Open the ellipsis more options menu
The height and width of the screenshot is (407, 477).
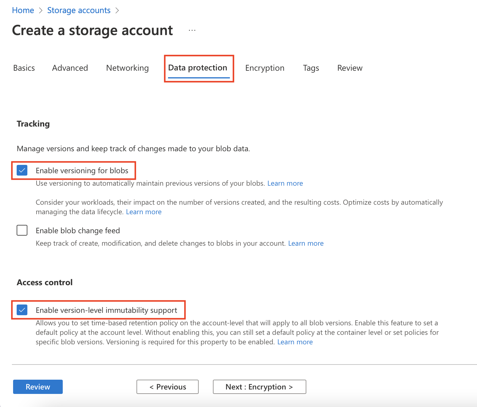point(192,30)
